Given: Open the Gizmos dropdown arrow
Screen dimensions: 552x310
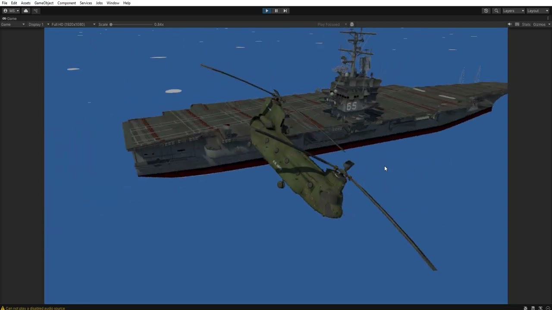Looking at the screenshot, I should pyautogui.click(x=549, y=25).
